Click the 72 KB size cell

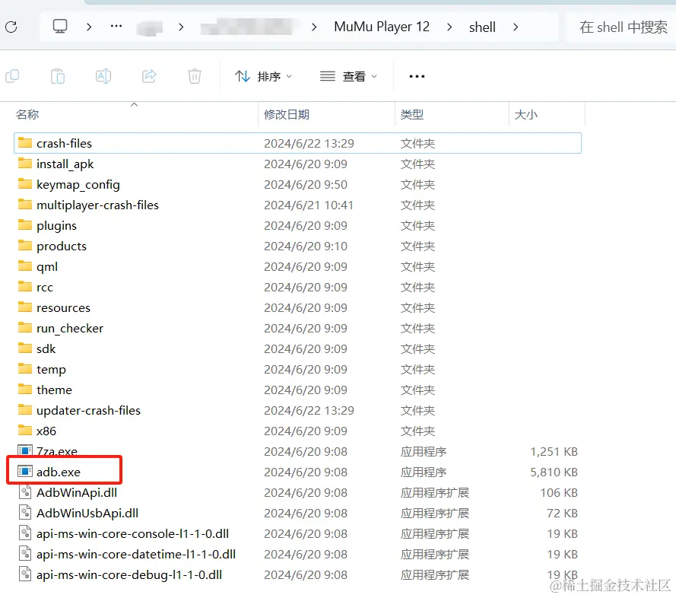[562, 513]
